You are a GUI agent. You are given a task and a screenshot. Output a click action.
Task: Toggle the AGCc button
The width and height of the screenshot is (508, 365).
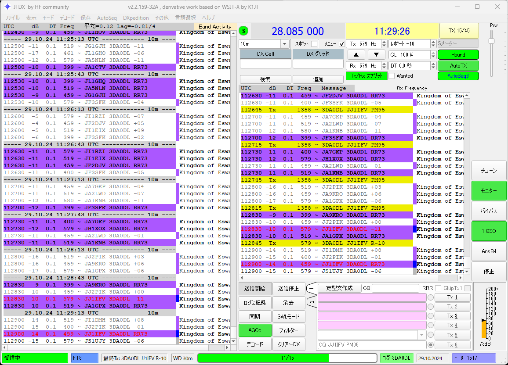point(254,330)
